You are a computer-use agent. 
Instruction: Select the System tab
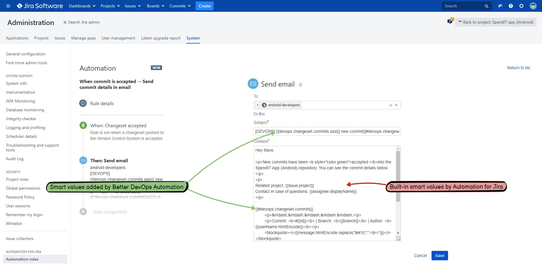193,38
